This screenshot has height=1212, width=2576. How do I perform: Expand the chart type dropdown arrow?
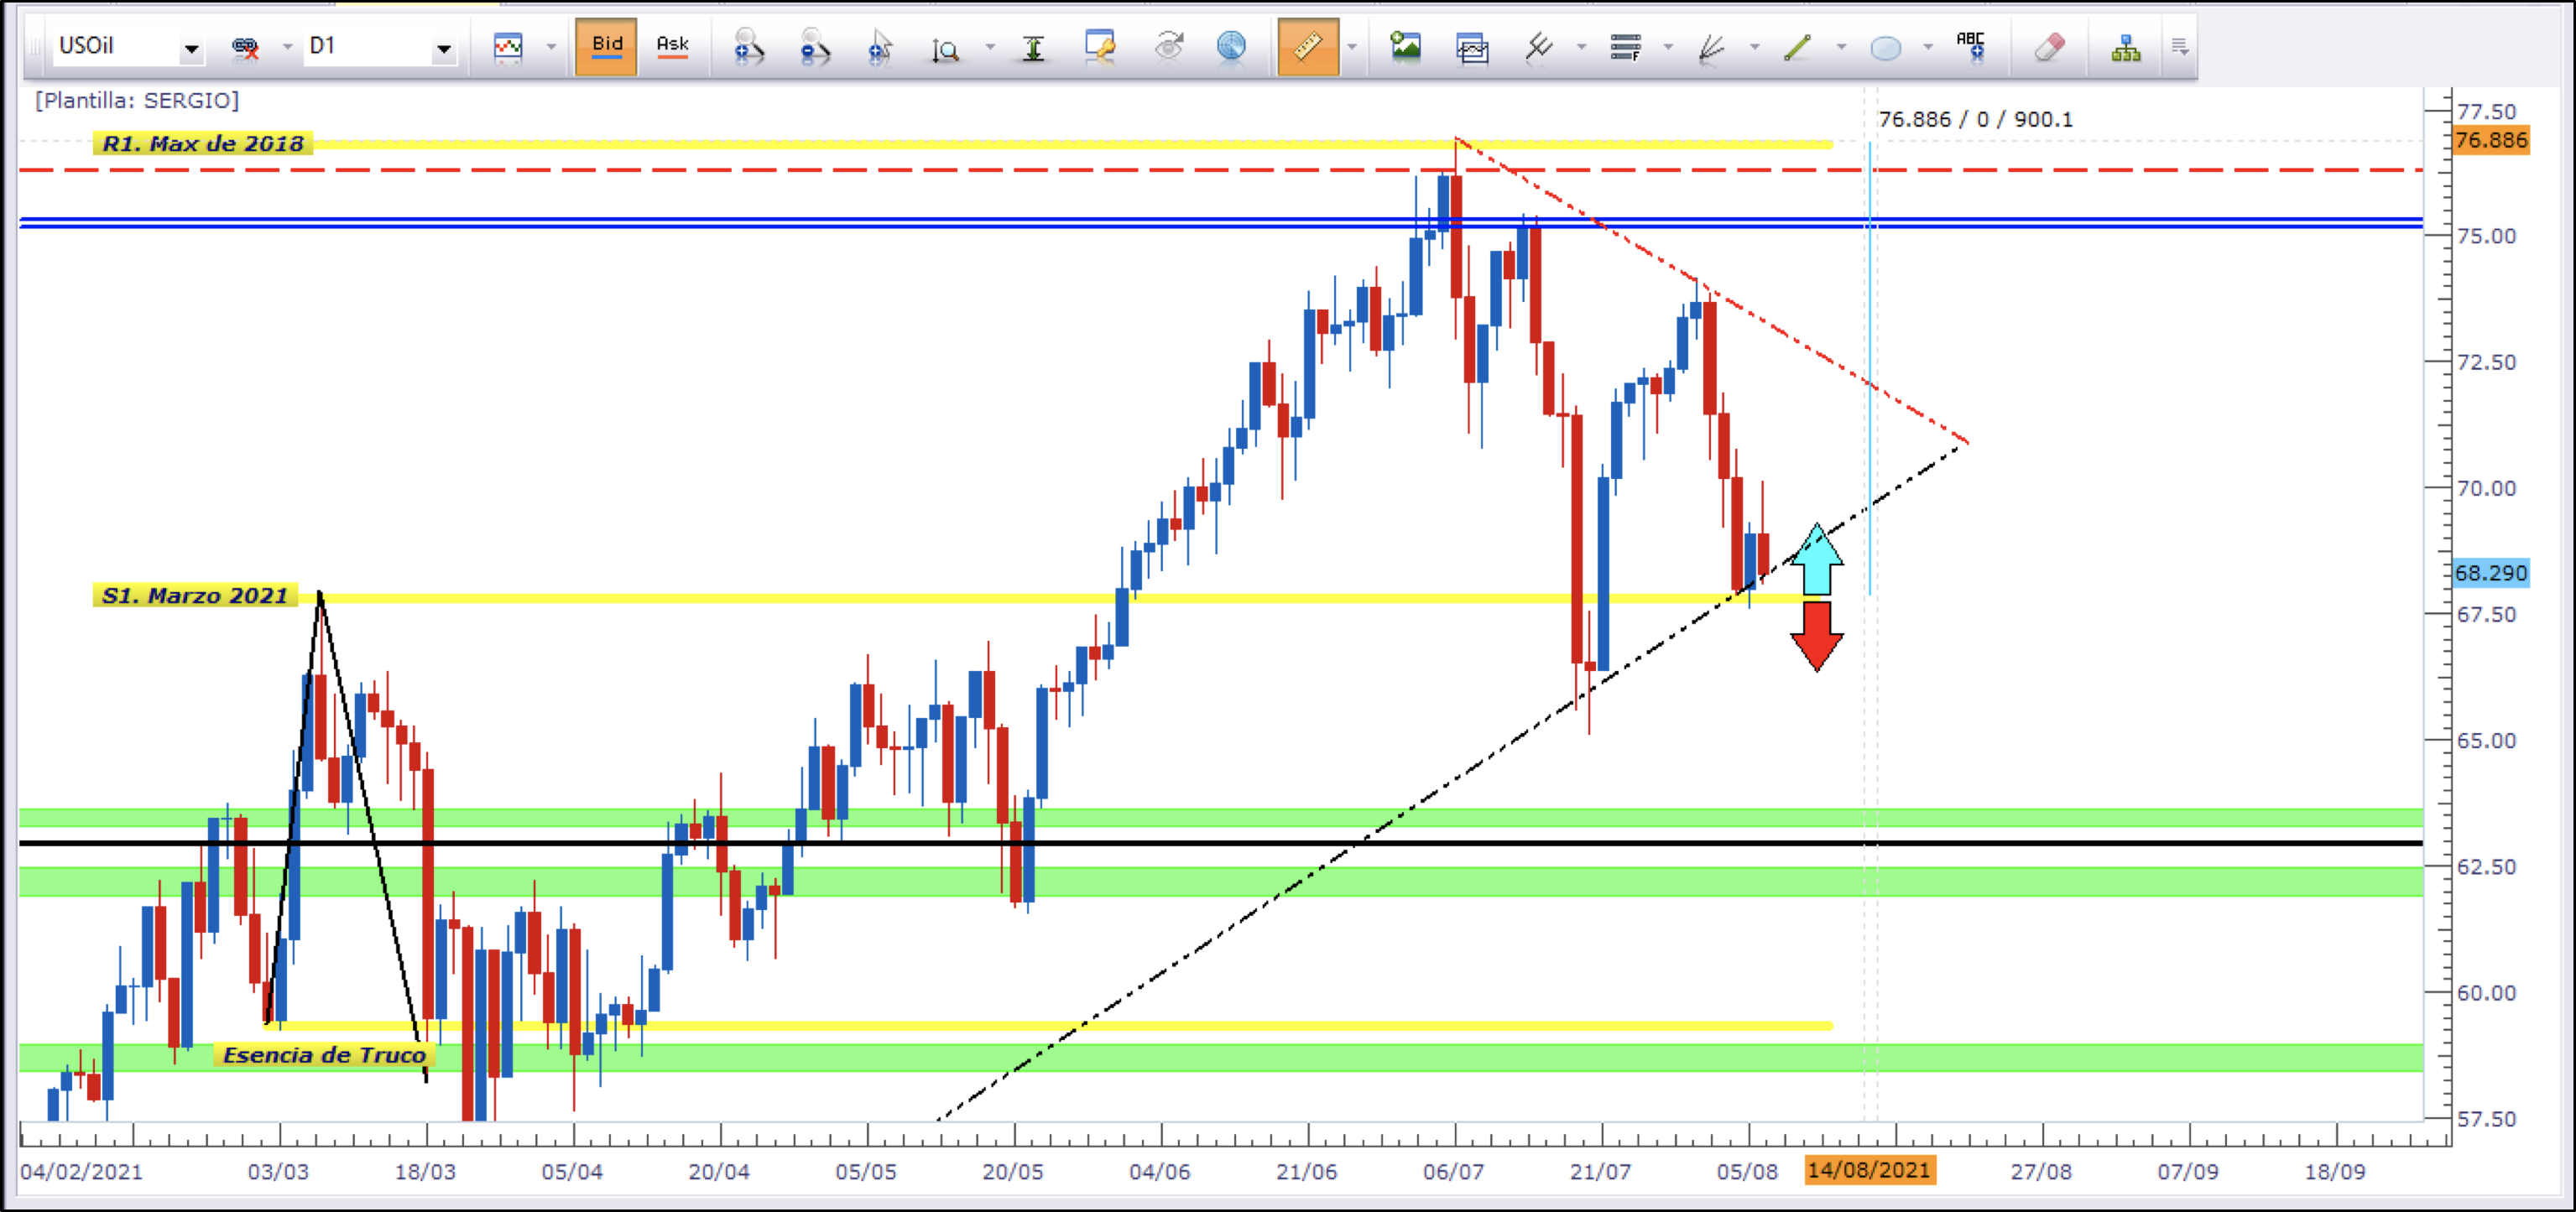(551, 47)
